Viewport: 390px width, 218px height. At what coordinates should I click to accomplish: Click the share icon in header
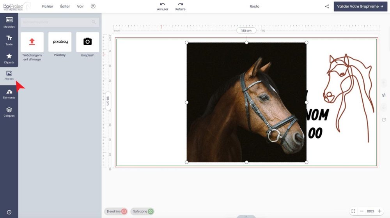click(x=327, y=6)
